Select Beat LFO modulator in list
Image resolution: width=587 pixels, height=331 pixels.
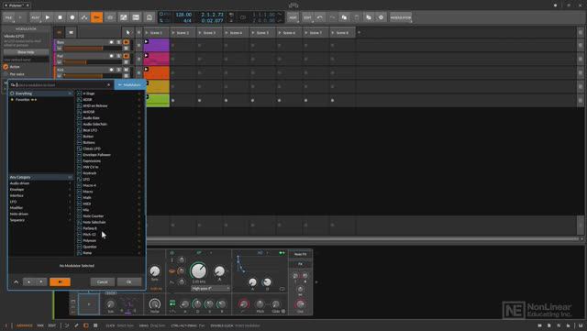tap(109, 130)
